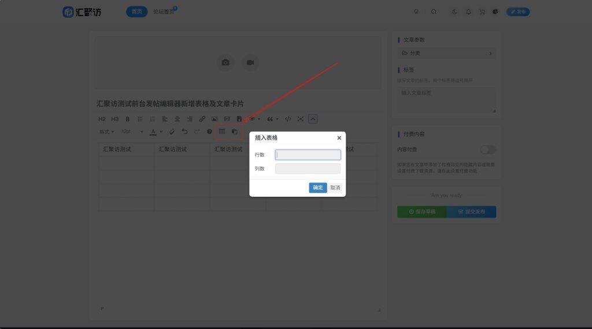
Task: Open the user avatar menu
Action: (x=495, y=12)
